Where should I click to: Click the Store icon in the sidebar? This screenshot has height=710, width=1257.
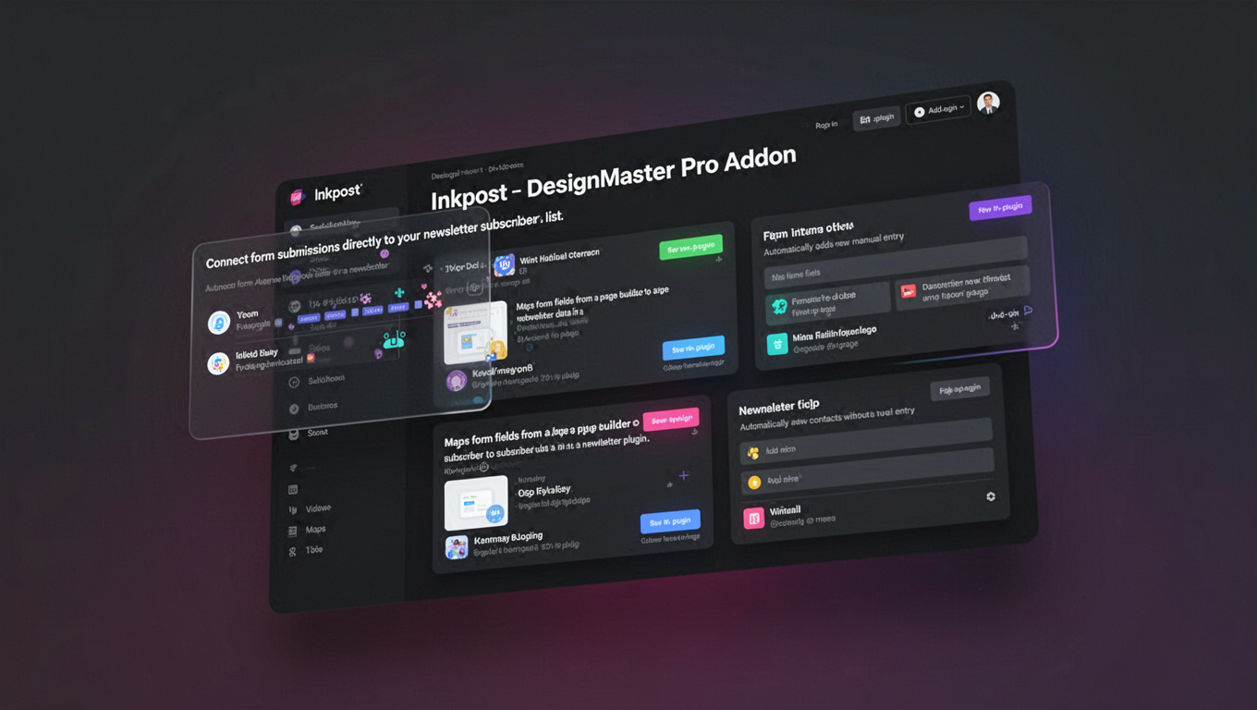(x=293, y=434)
